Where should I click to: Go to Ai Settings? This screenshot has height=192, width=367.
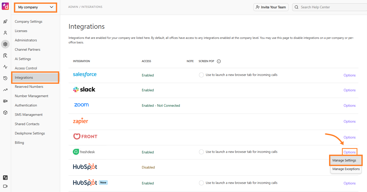23,59
